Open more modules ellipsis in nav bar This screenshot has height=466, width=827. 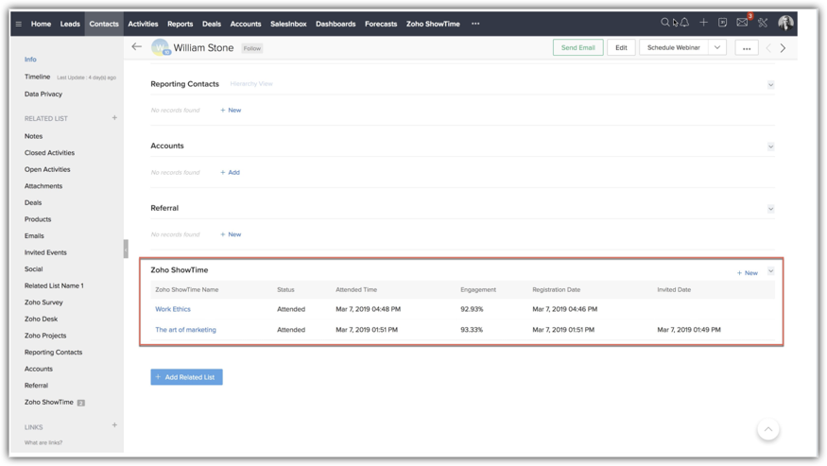pos(475,24)
